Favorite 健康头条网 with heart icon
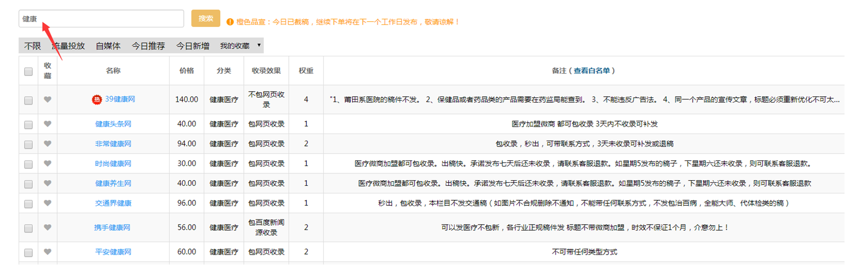 (x=47, y=124)
